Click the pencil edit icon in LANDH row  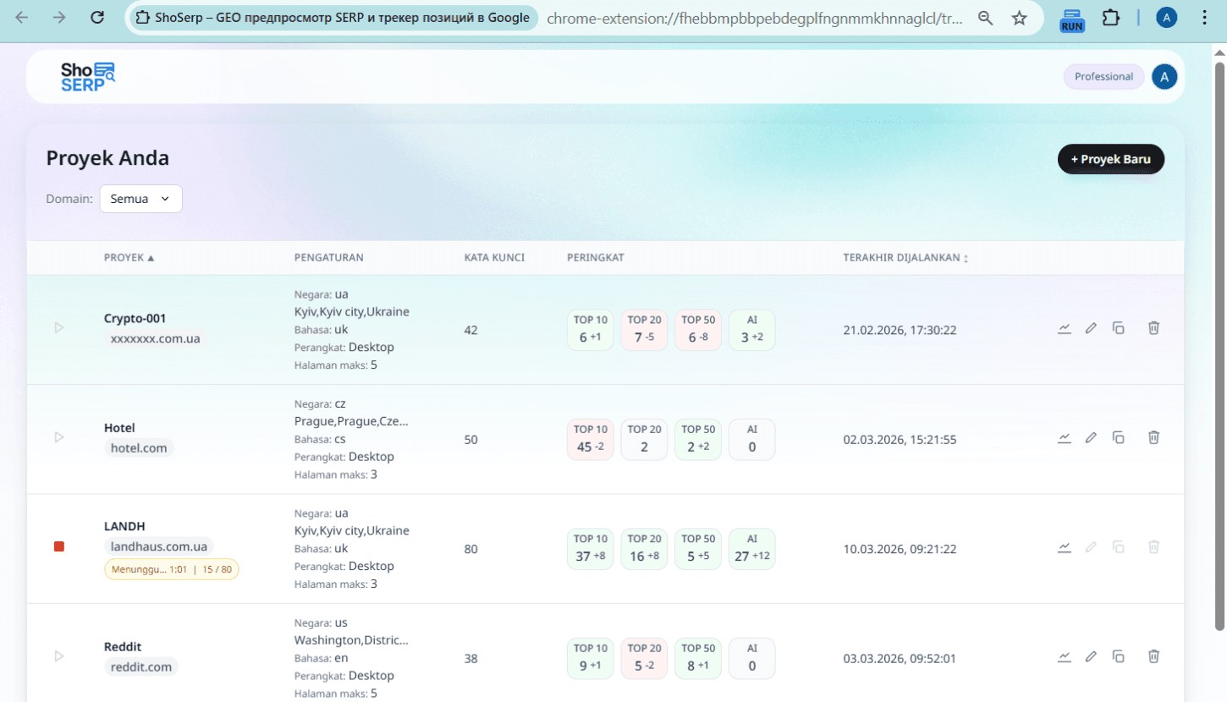click(x=1091, y=547)
